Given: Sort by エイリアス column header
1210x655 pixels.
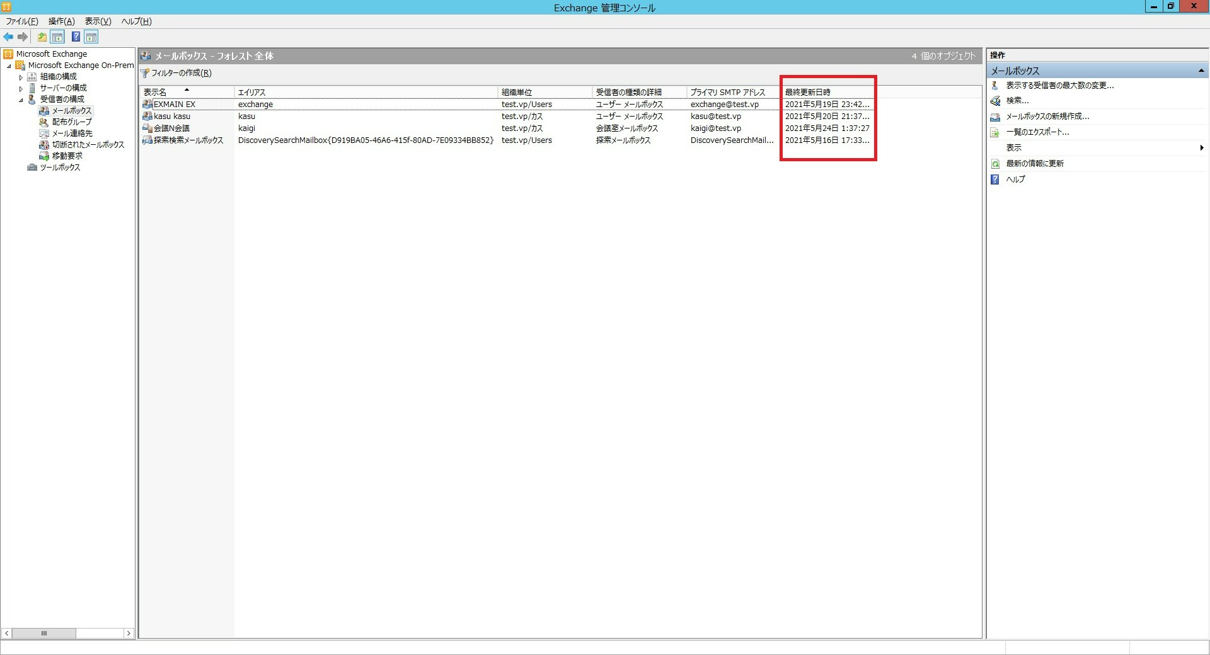Looking at the screenshot, I should [x=366, y=92].
